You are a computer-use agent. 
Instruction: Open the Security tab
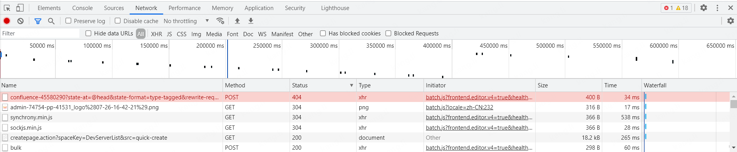[x=295, y=8]
